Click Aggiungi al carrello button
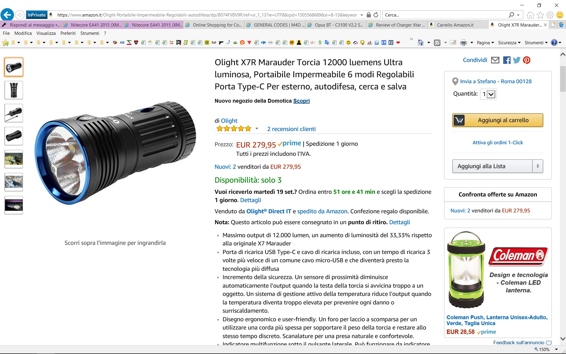 498,120
